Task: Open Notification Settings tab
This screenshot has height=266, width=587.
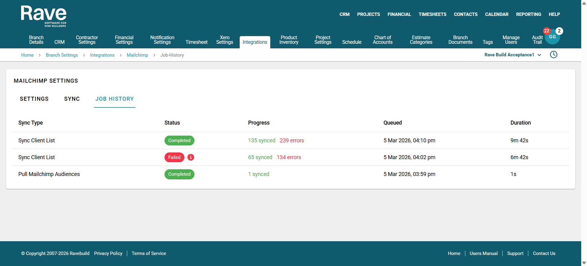Action: [162, 40]
